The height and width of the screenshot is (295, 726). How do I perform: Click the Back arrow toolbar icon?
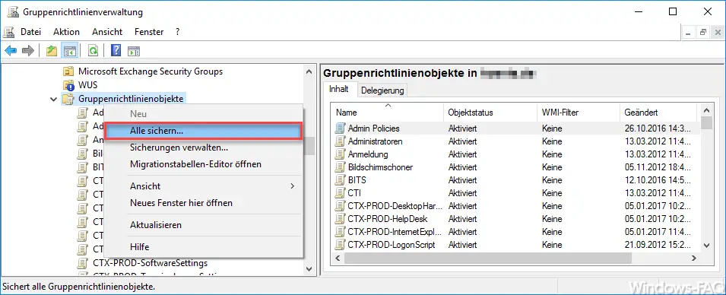click(11, 50)
